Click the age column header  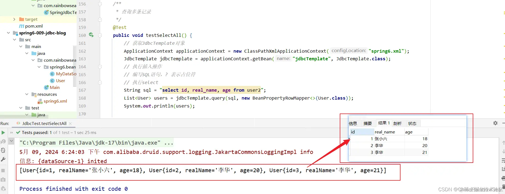point(416,132)
